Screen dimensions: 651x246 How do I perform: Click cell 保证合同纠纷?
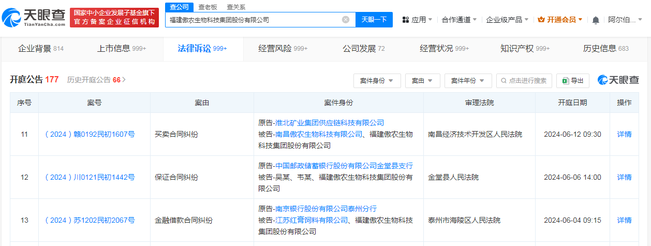176,177
